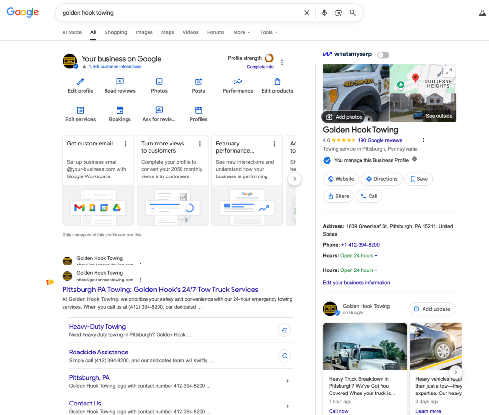Image resolution: width=489 pixels, height=415 pixels.
Task: Expand the Pittsburgh, PA sitelink chevron
Action: tap(287, 381)
